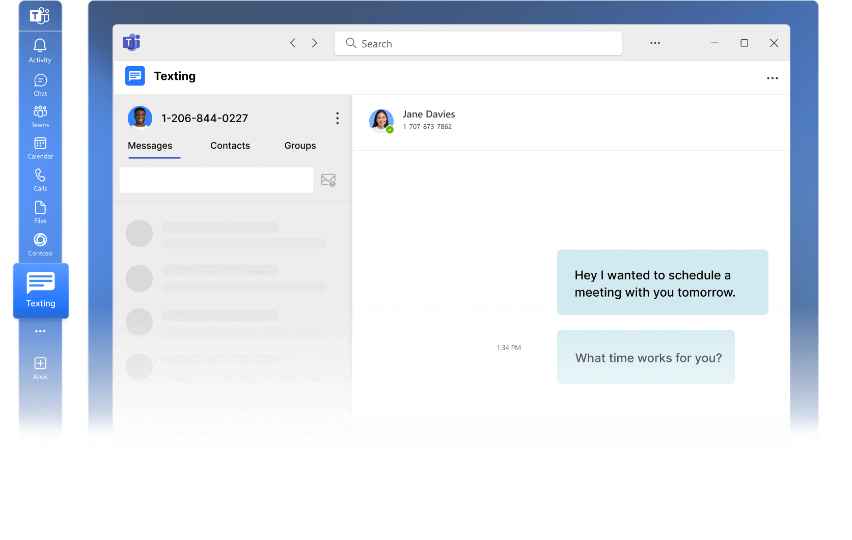Open Jane Davies' profile picture
The width and height of the screenshot is (852, 540).
(x=381, y=121)
